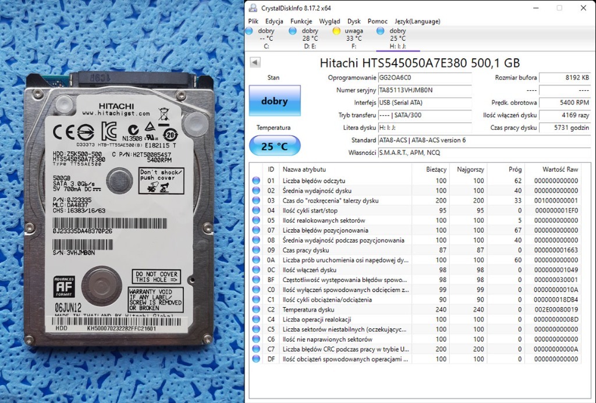Click the CrystalDiskInfo app icon in title bar

[x=251, y=8]
